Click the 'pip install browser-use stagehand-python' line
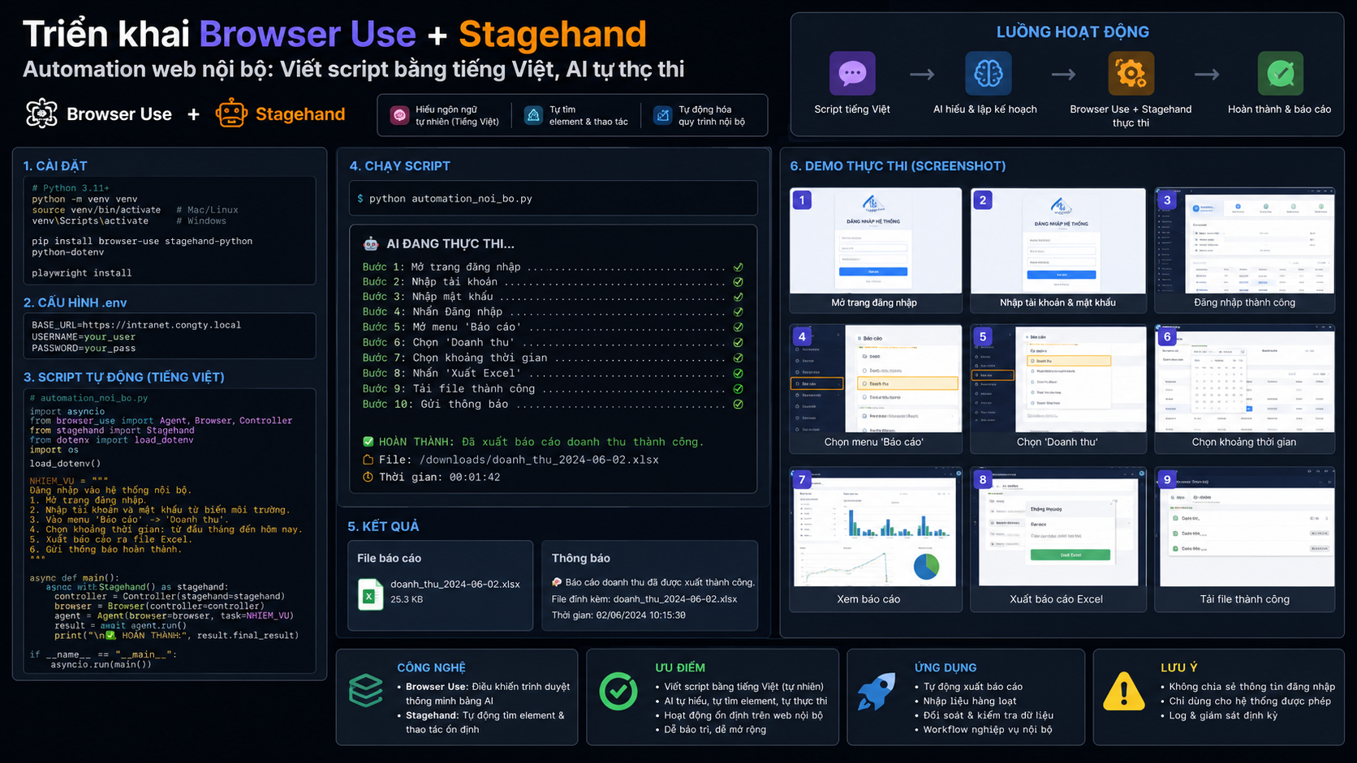 tap(142, 241)
